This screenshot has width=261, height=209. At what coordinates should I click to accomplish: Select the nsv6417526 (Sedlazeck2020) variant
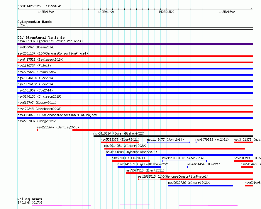(x=40, y=60)
